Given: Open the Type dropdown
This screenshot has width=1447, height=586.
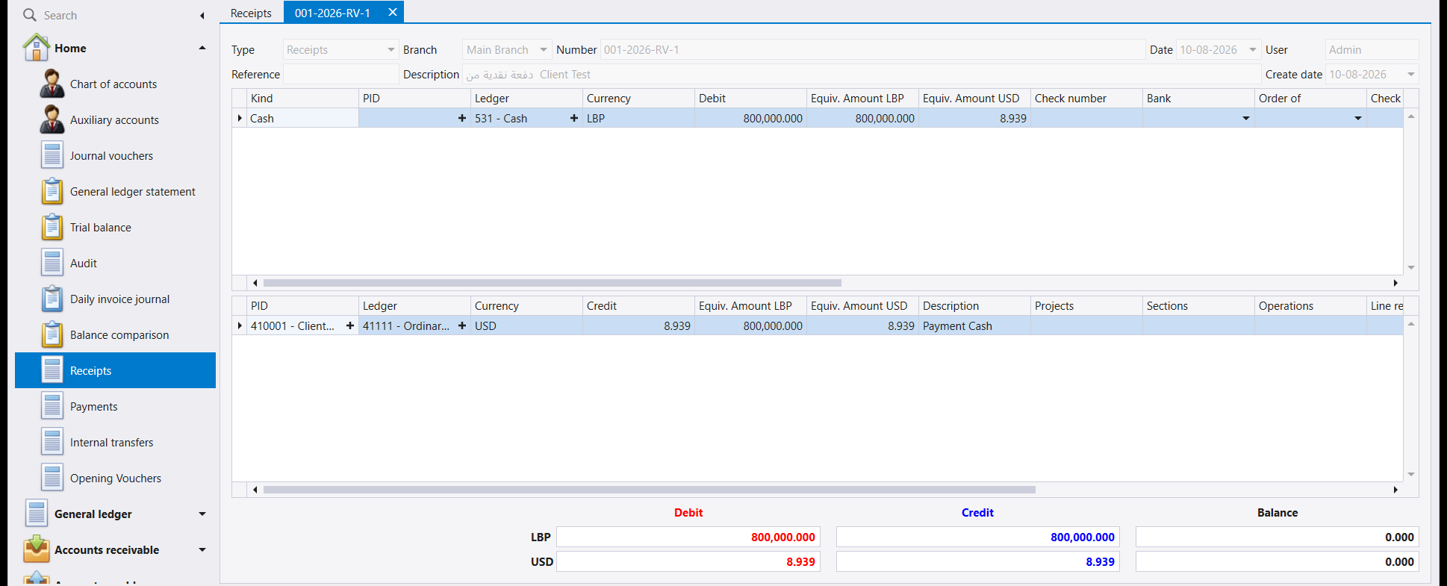Looking at the screenshot, I should (x=390, y=50).
